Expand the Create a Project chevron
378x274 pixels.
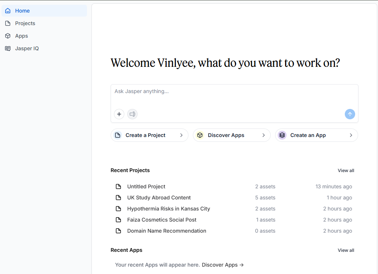tap(181, 135)
